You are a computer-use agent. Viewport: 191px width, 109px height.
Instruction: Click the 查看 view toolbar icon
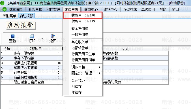coord(13,36)
